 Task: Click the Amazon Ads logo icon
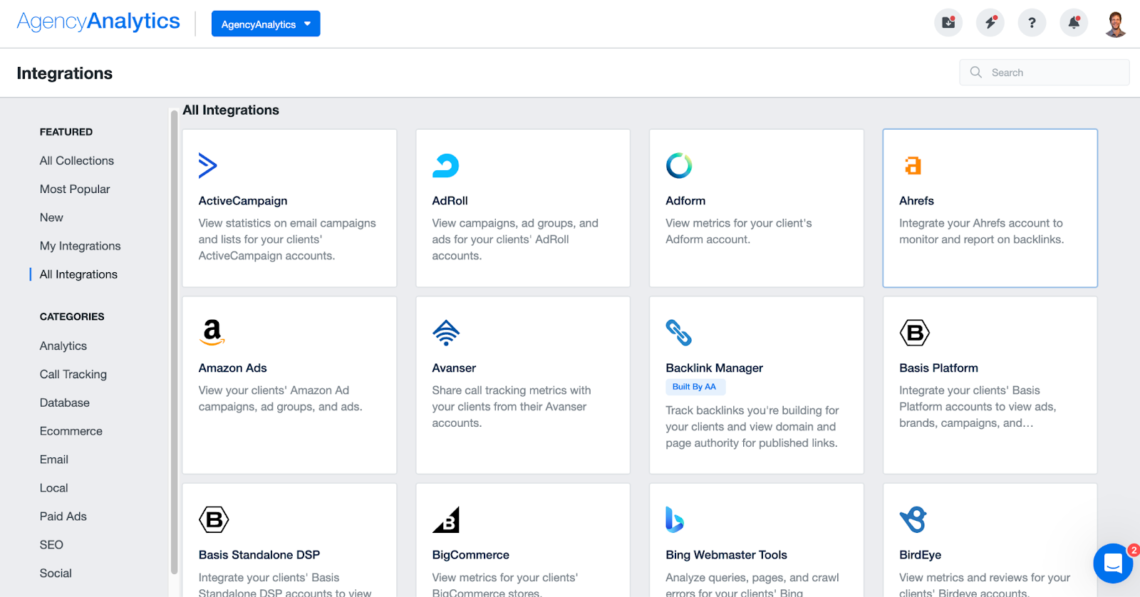point(212,333)
